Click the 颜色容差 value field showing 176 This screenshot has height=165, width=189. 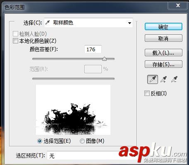(x=93, y=49)
